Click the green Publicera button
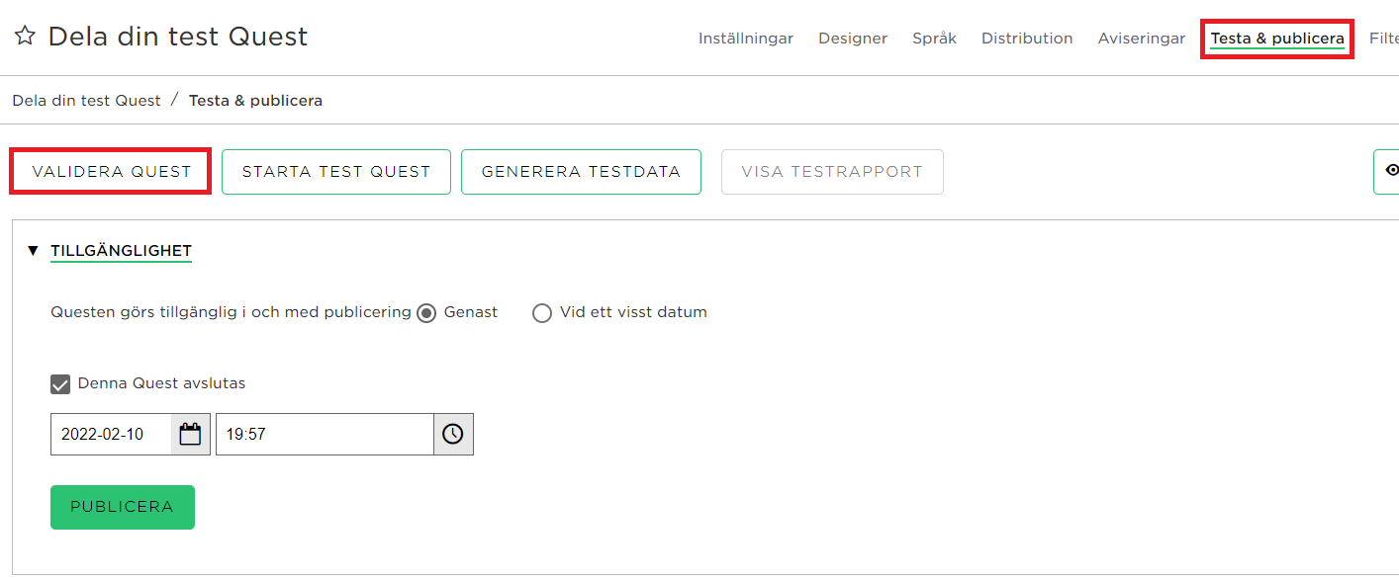The height and width of the screenshot is (578, 1399). pos(123,507)
